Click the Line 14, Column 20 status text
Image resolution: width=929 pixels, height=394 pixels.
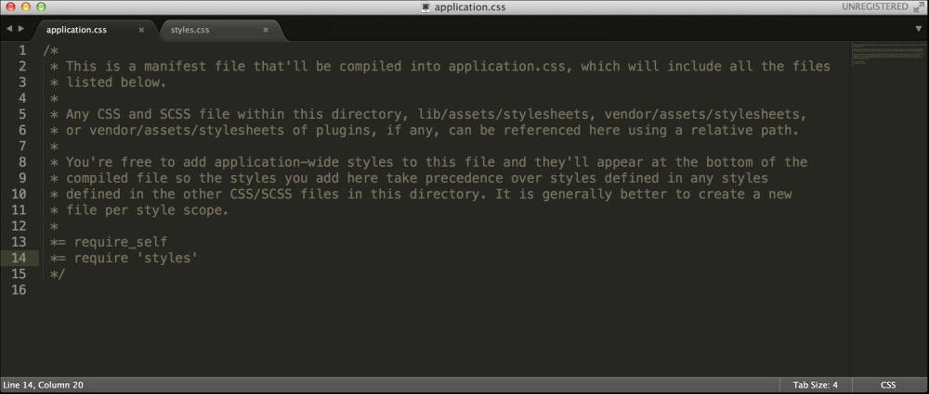[44, 385]
